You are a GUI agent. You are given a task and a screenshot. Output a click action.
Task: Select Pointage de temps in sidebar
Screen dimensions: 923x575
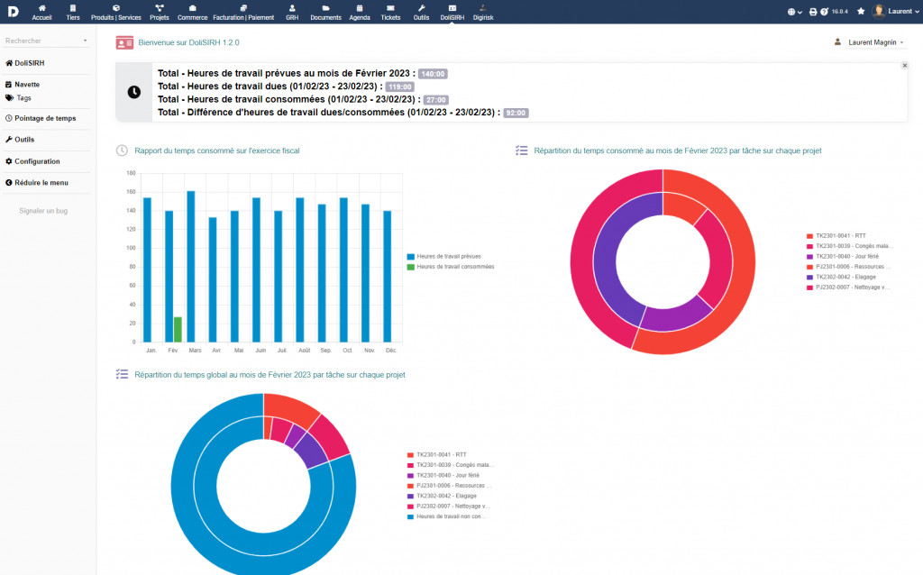point(45,118)
